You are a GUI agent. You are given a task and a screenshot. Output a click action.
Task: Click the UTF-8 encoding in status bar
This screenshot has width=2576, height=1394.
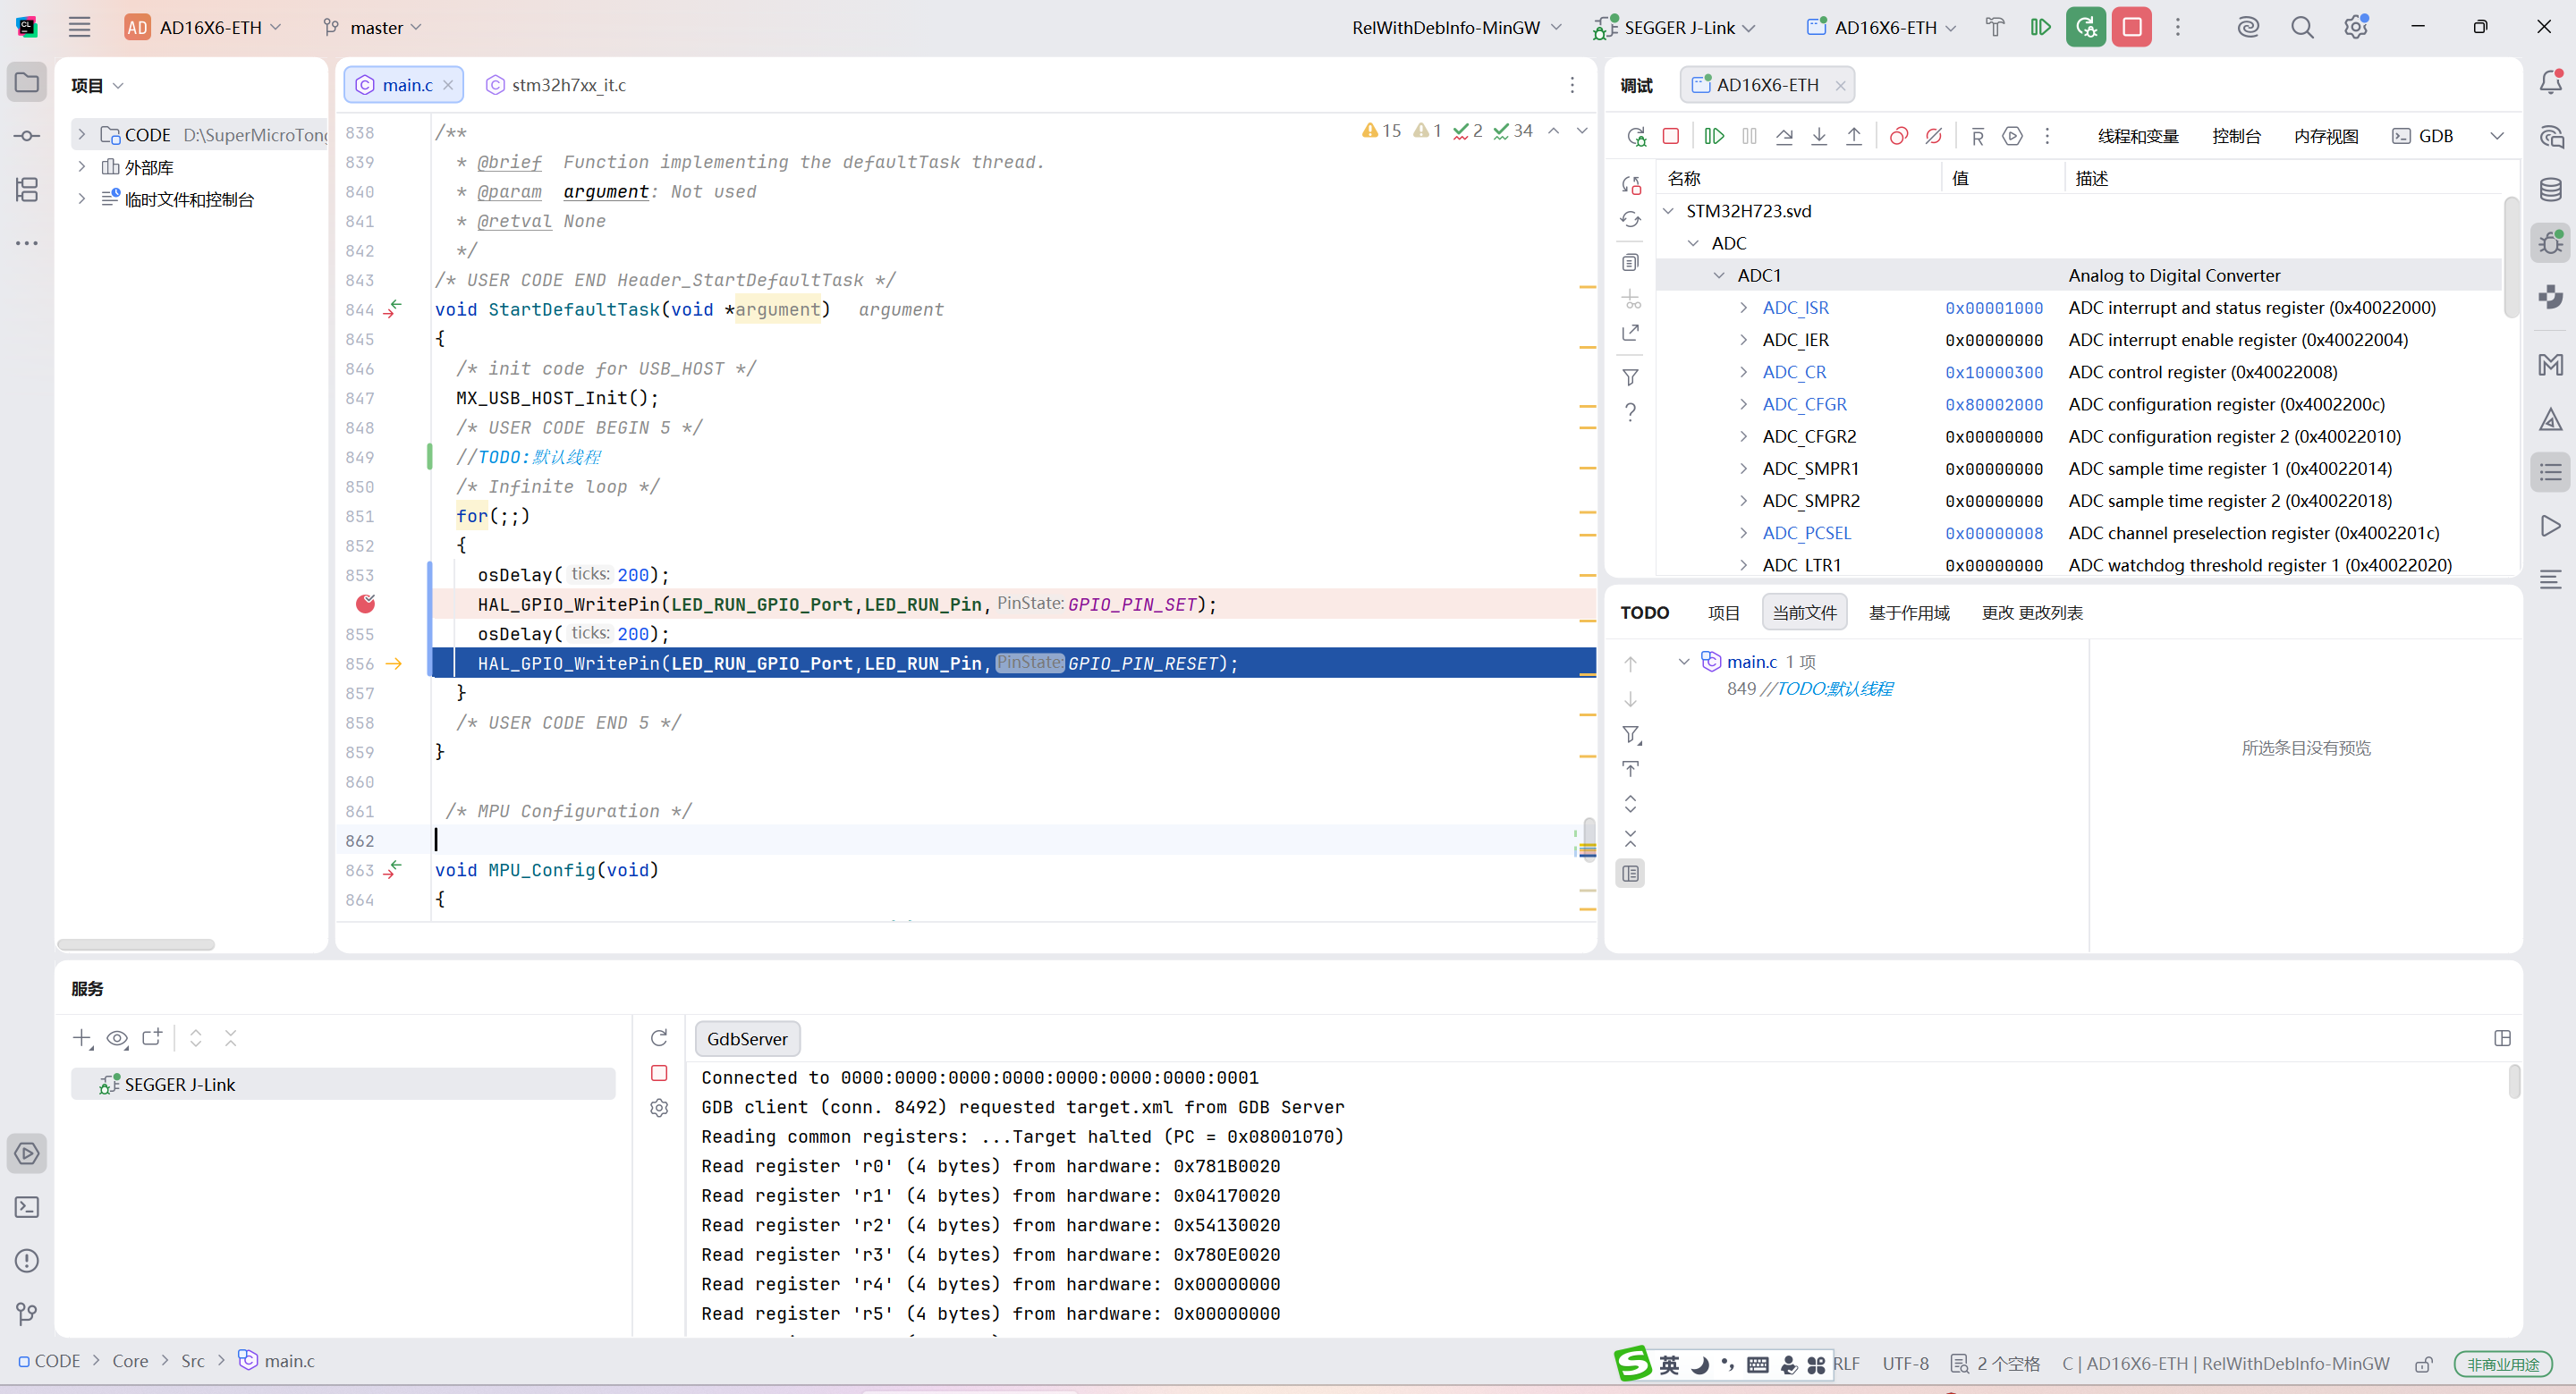tap(1905, 1364)
